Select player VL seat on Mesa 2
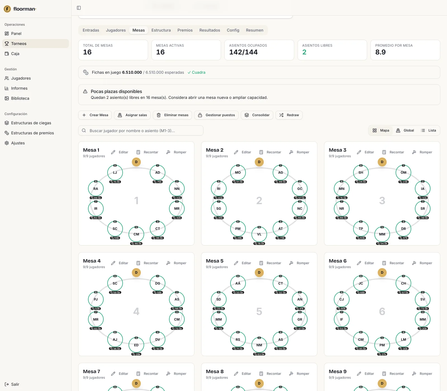447x391 pixels. [259, 234]
